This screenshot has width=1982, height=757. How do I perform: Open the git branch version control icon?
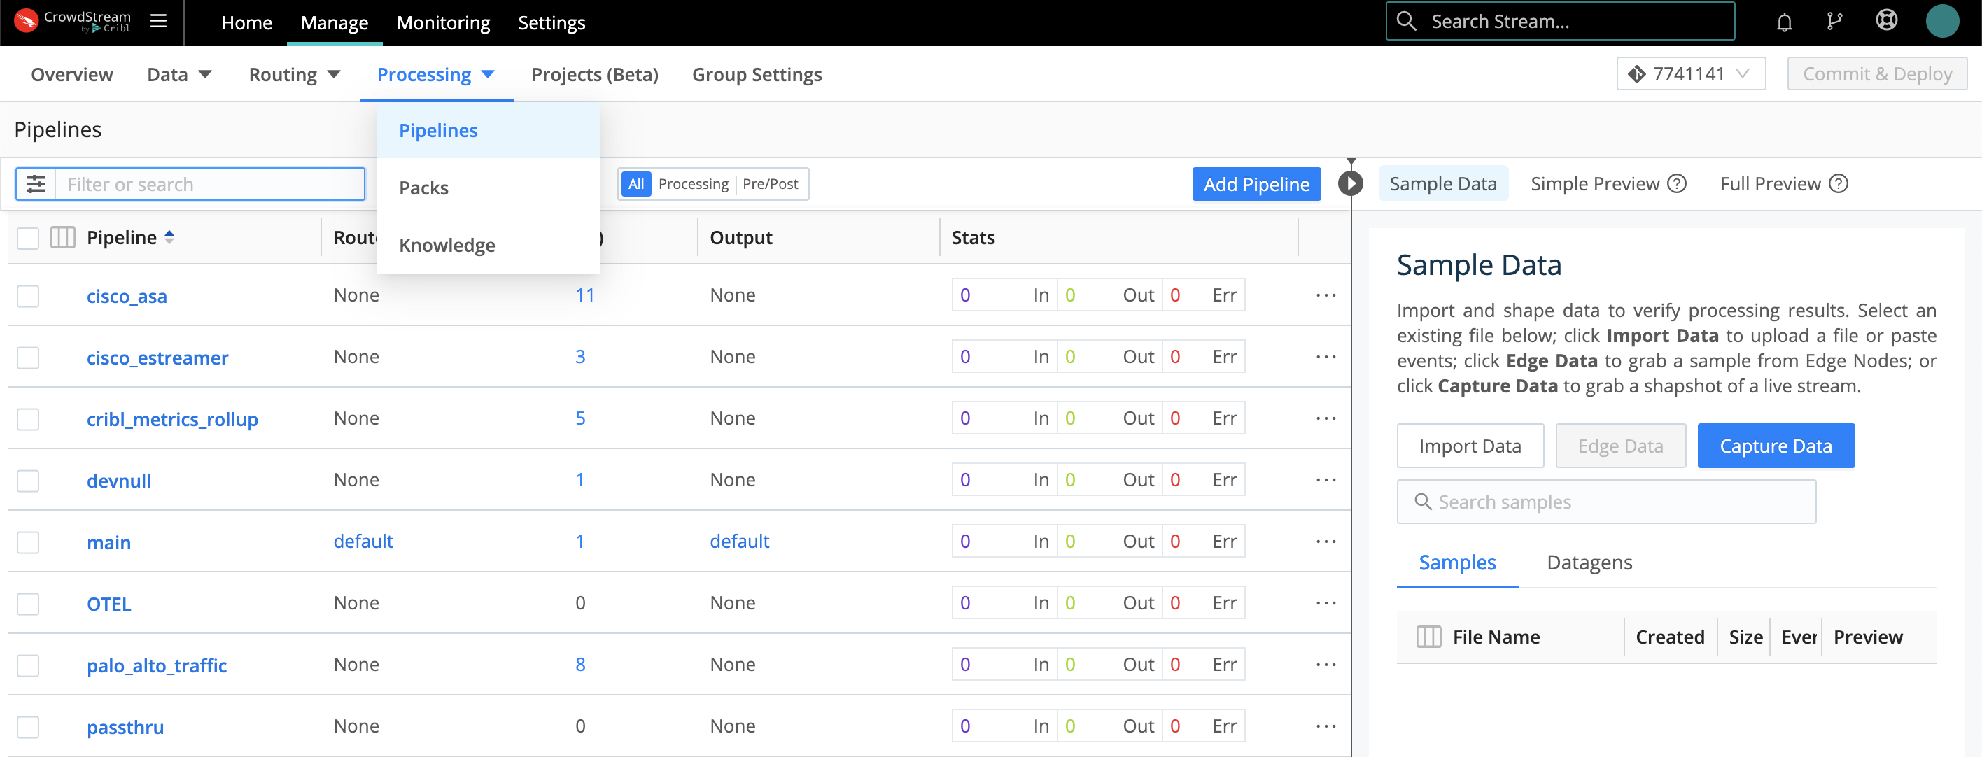coord(1835,22)
